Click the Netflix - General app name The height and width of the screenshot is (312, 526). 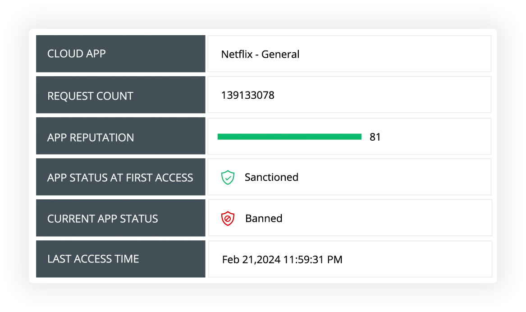[260, 55]
